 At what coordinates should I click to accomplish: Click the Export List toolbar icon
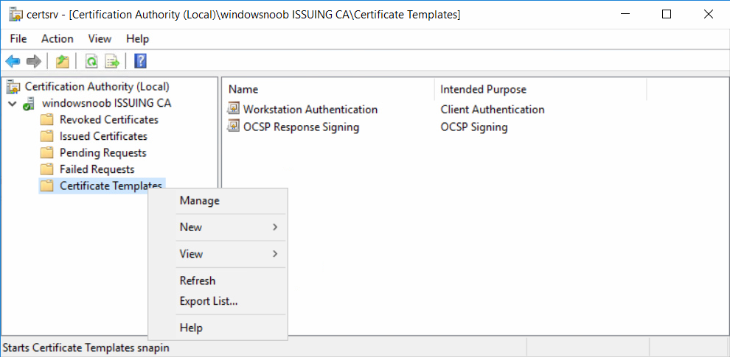point(112,61)
